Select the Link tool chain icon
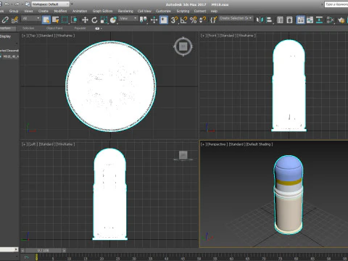Image resolution: width=348 pixels, height=261 pixels. [x=5, y=20]
